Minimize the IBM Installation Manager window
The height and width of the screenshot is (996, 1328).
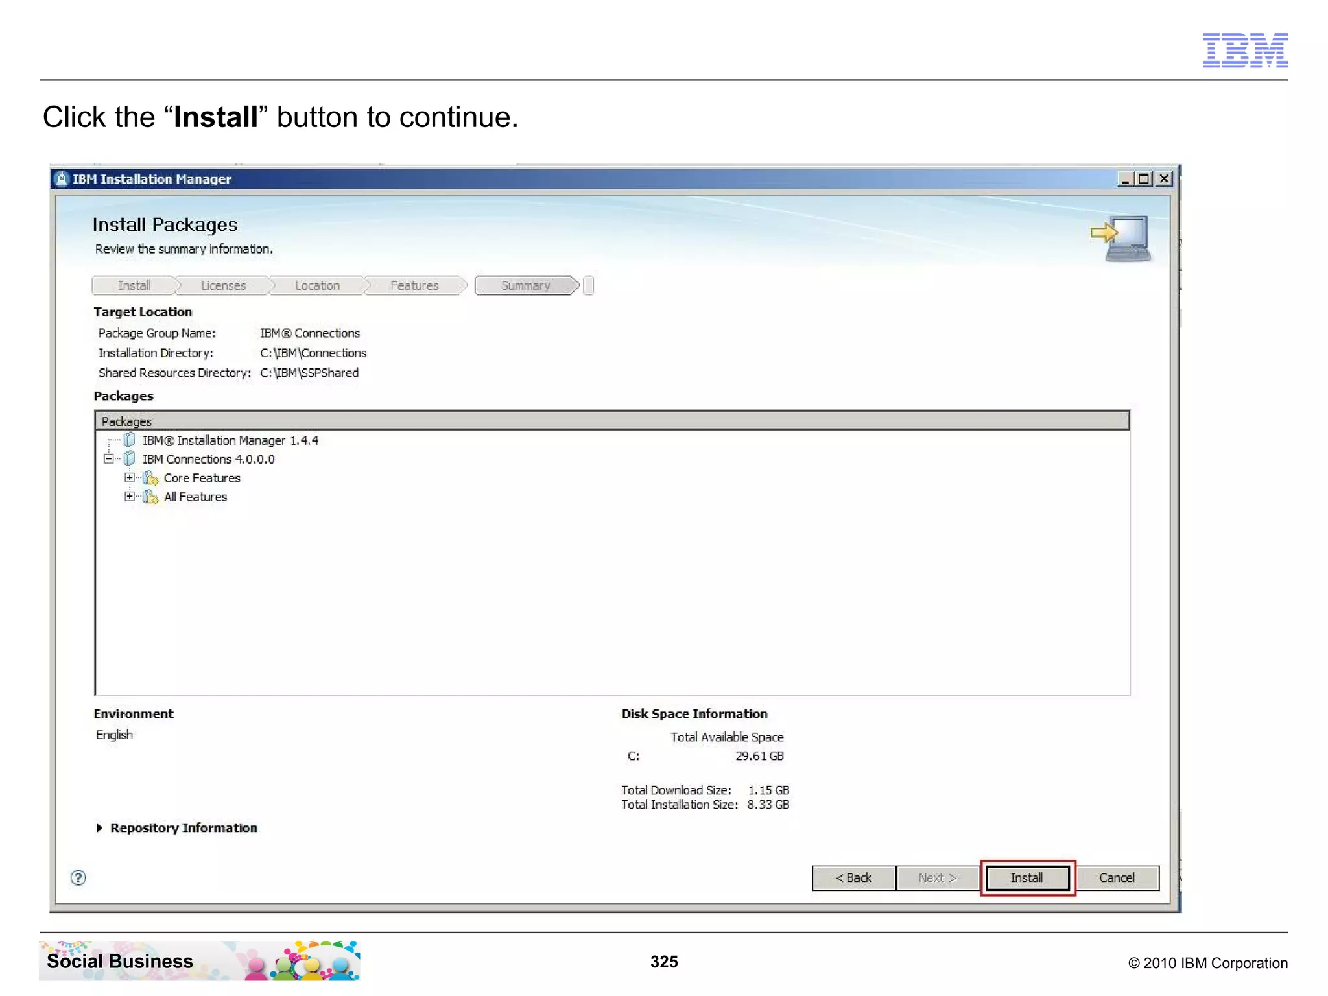pos(1126,179)
